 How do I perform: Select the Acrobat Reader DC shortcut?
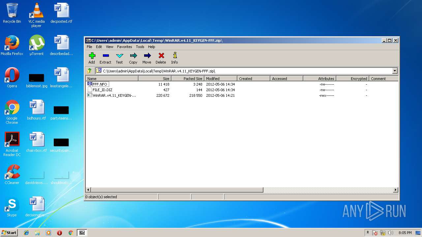[x=12, y=144]
